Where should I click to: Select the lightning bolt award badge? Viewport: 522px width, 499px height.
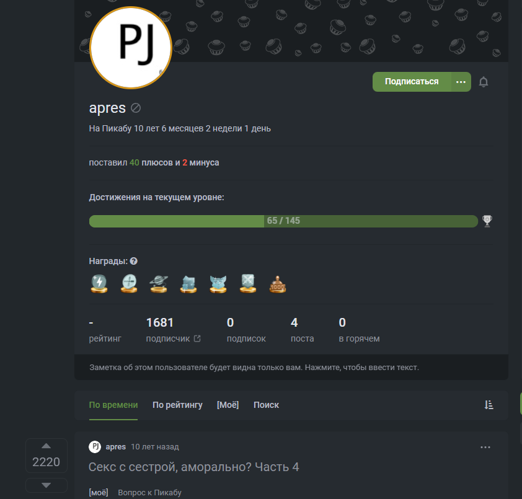point(99,284)
